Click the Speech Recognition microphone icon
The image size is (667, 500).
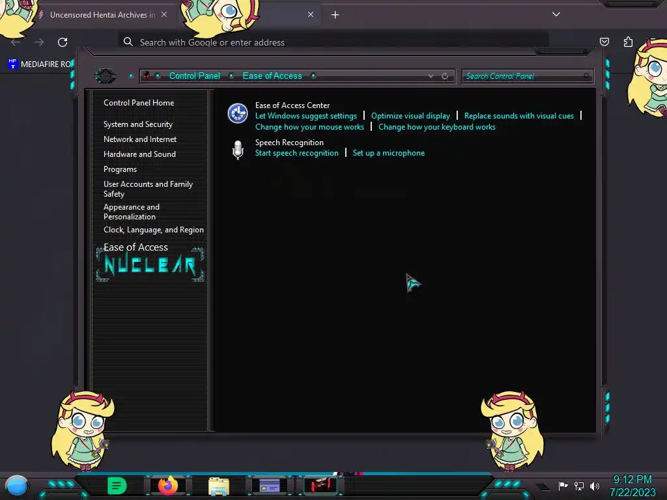[x=238, y=150]
